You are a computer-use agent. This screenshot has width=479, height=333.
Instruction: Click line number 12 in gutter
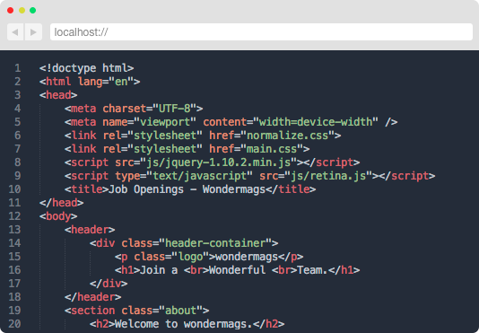point(14,216)
